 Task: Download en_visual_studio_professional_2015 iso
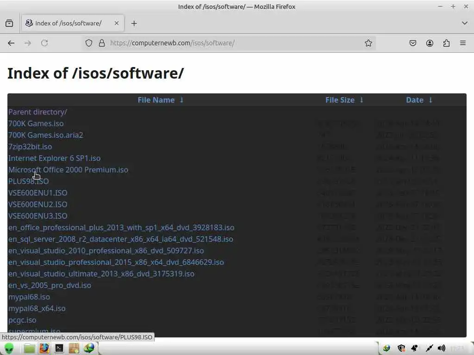click(x=116, y=262)
